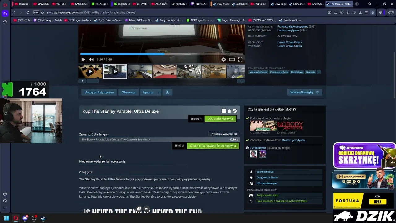396x223 pixels.
Task: Click 'Wyświetl kolejkę' button
Action: [x=305, y=92]
